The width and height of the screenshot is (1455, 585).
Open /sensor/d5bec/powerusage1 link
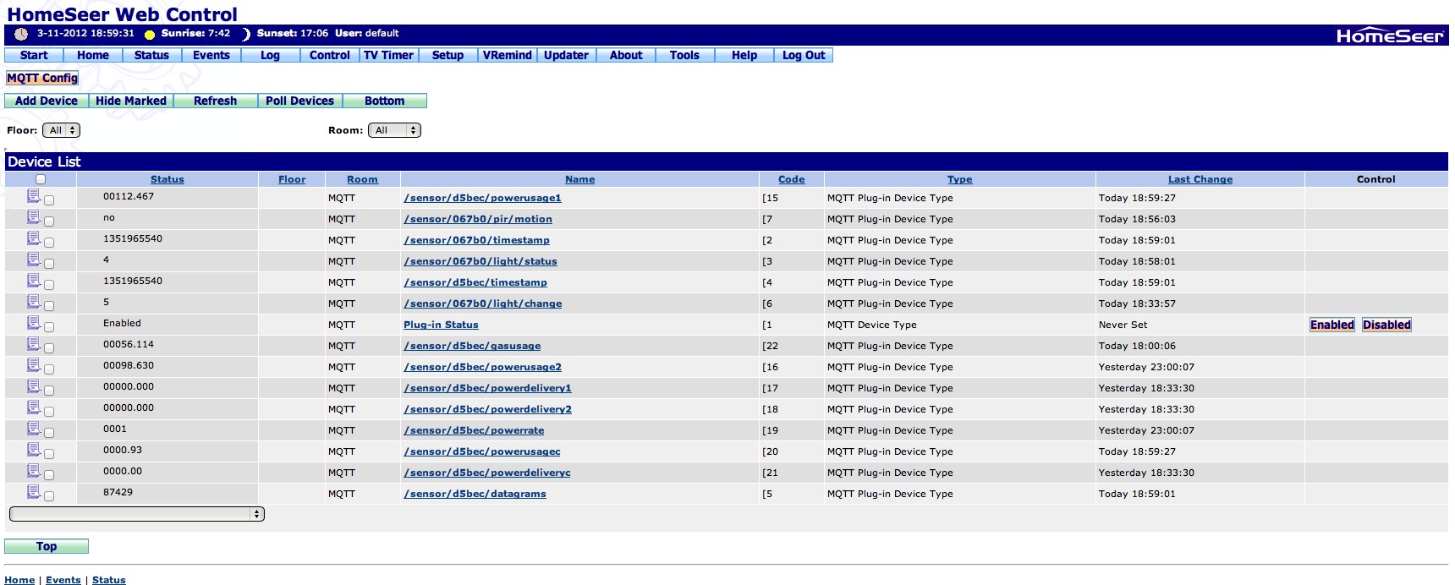482,198
